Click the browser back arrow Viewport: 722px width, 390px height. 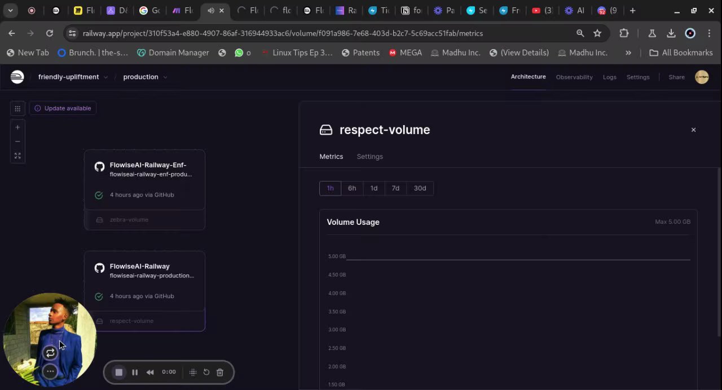(12, 33)
